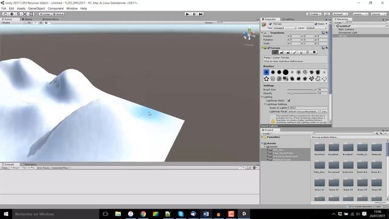Open Transform component gear menu
Image resolution: width=389 pixels, height=219 pixels.
tap(327, 32)
